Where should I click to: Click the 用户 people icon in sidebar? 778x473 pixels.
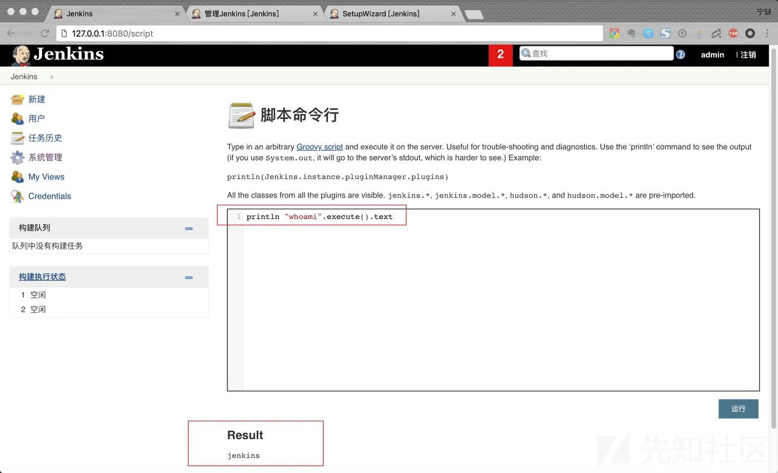[x=17, y=119]
